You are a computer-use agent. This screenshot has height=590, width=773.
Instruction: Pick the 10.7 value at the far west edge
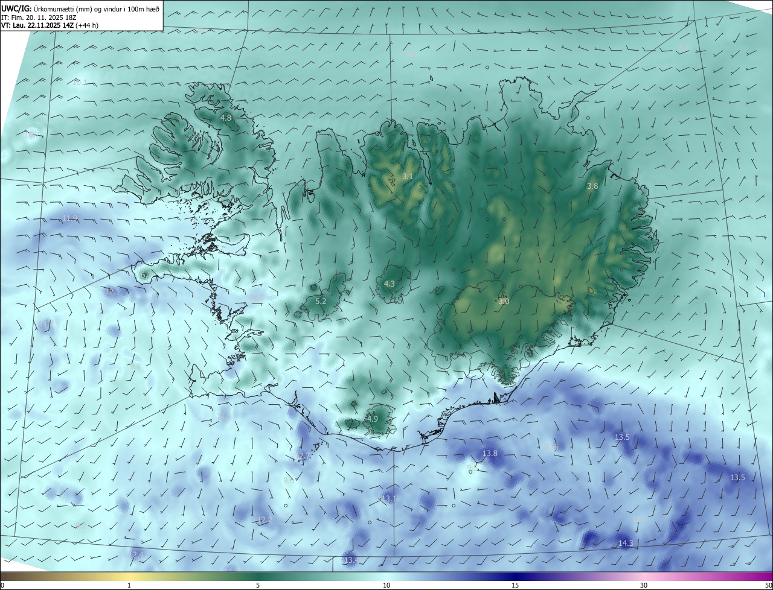(x=31, y=135)
